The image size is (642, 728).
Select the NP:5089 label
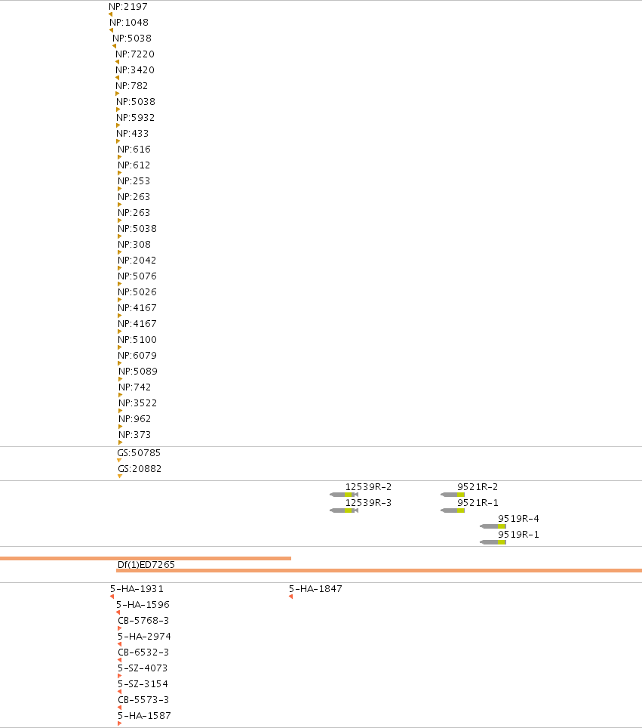click(x=138, y=371)
